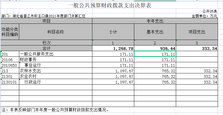Image resolution: width=223 pixels, height=115 pixels.
Task: Select the 本年支出 header cell
Action: tap(155, 21)
